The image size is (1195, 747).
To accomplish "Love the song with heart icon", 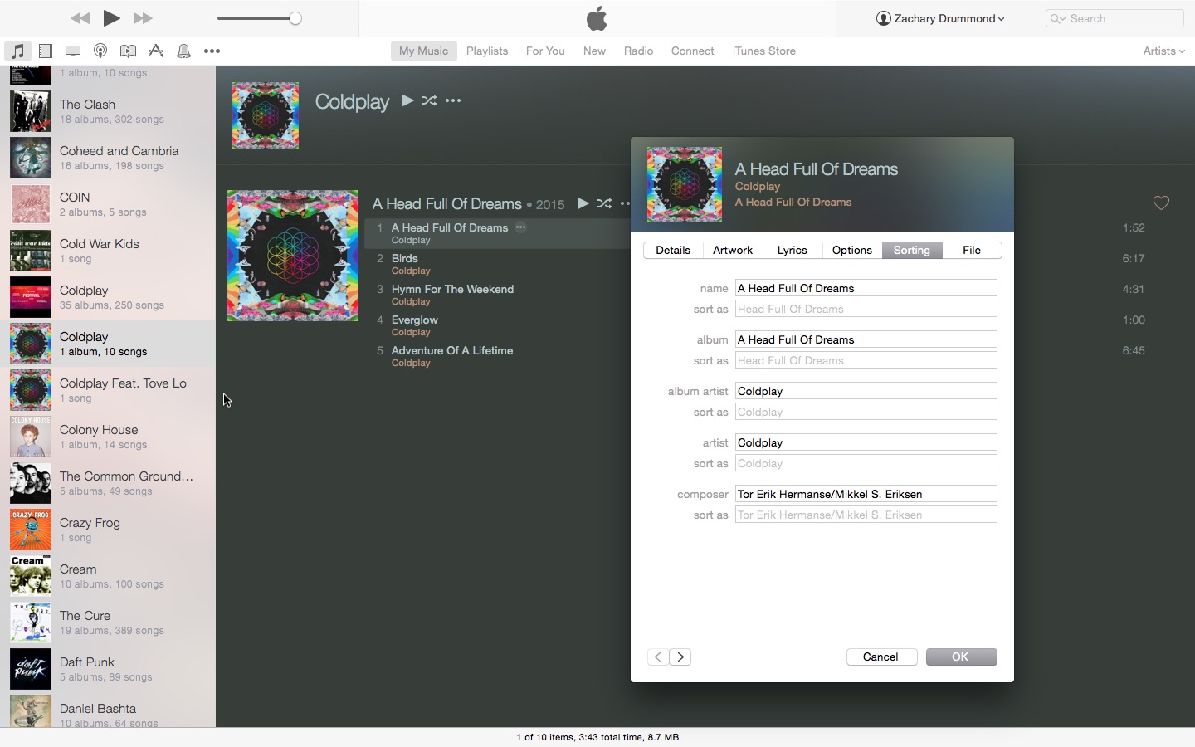I will pyautogui.click(x=1161, y=203).
